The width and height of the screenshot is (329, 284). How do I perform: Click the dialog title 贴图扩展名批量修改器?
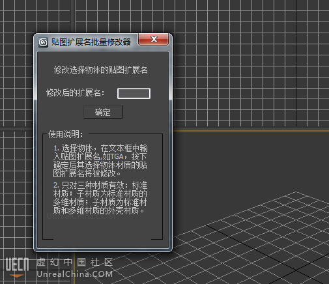(x=91, y=42)
